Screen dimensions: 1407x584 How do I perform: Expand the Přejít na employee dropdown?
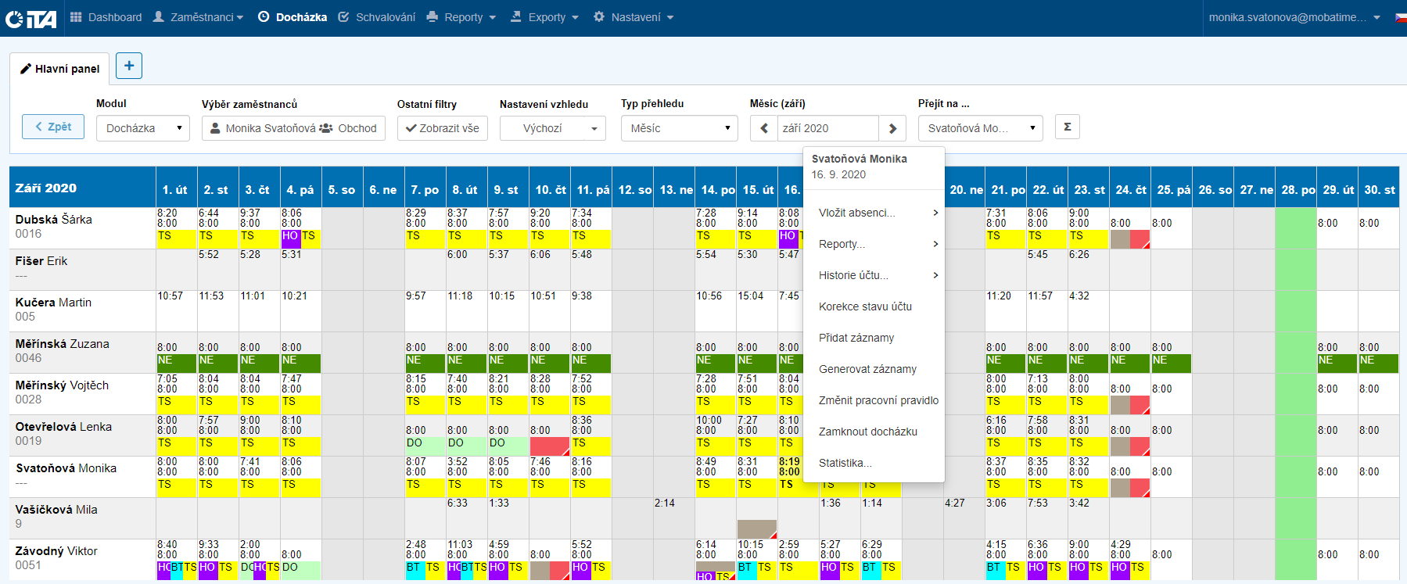point(980,128)
